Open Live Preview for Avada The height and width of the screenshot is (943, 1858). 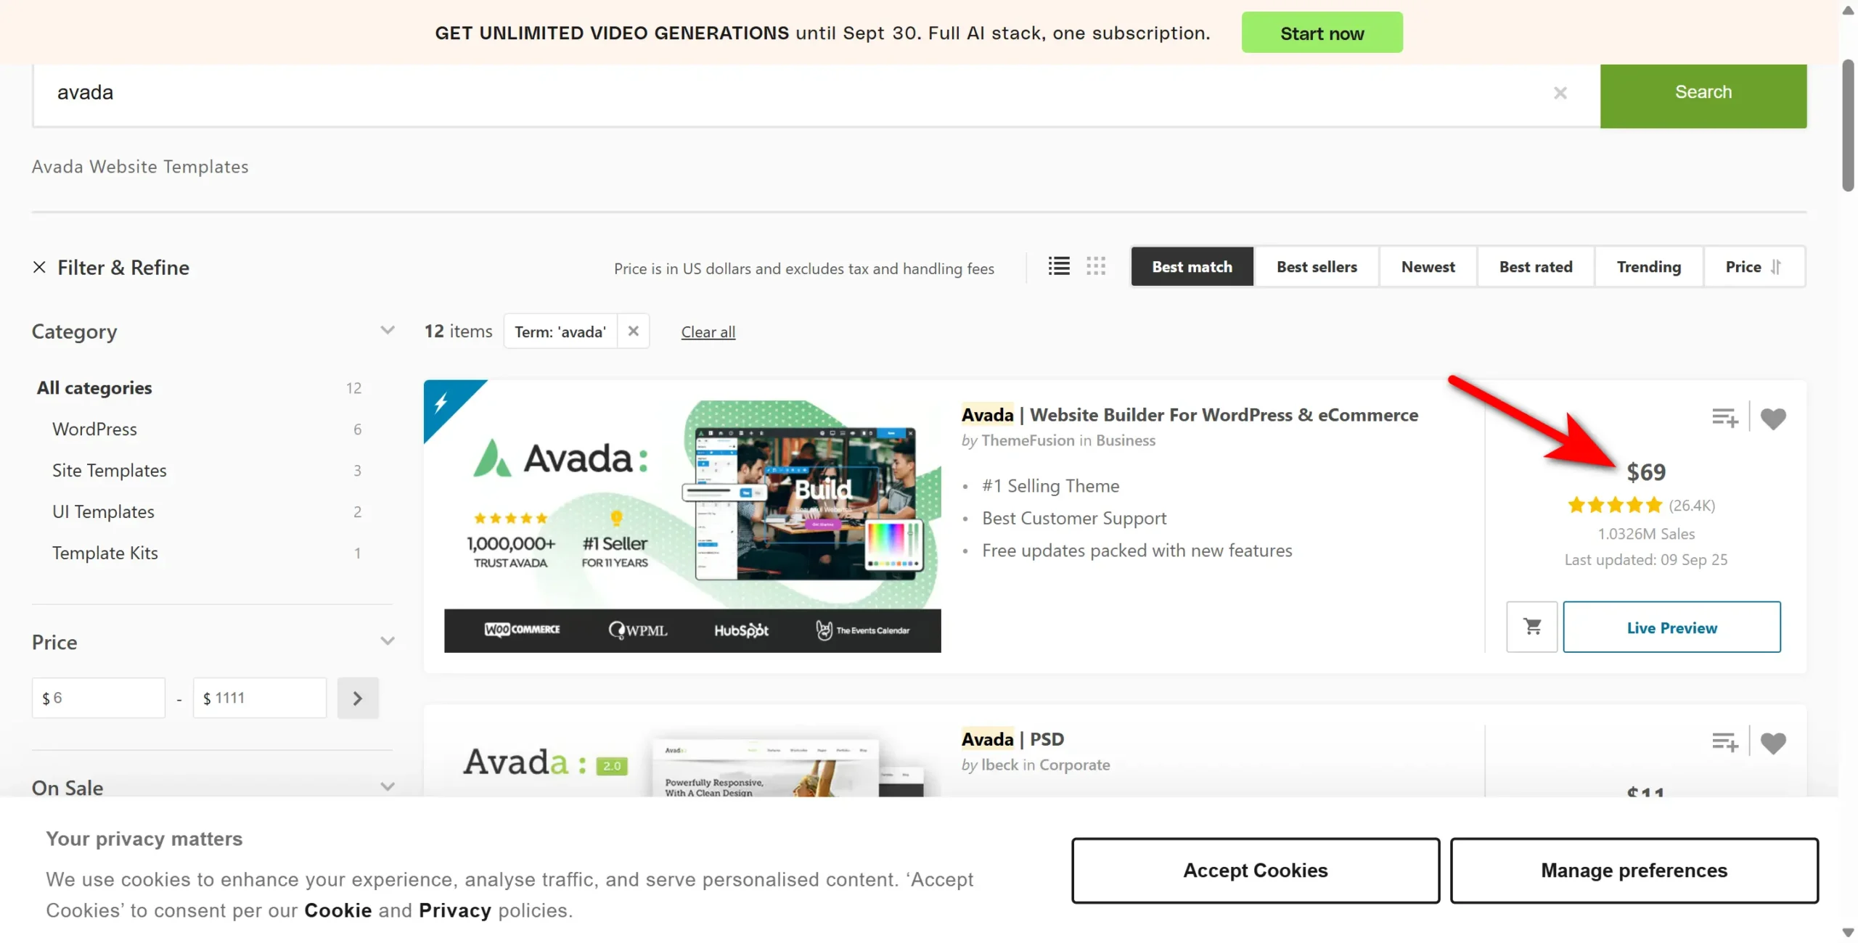click(x=1671, y=627)
